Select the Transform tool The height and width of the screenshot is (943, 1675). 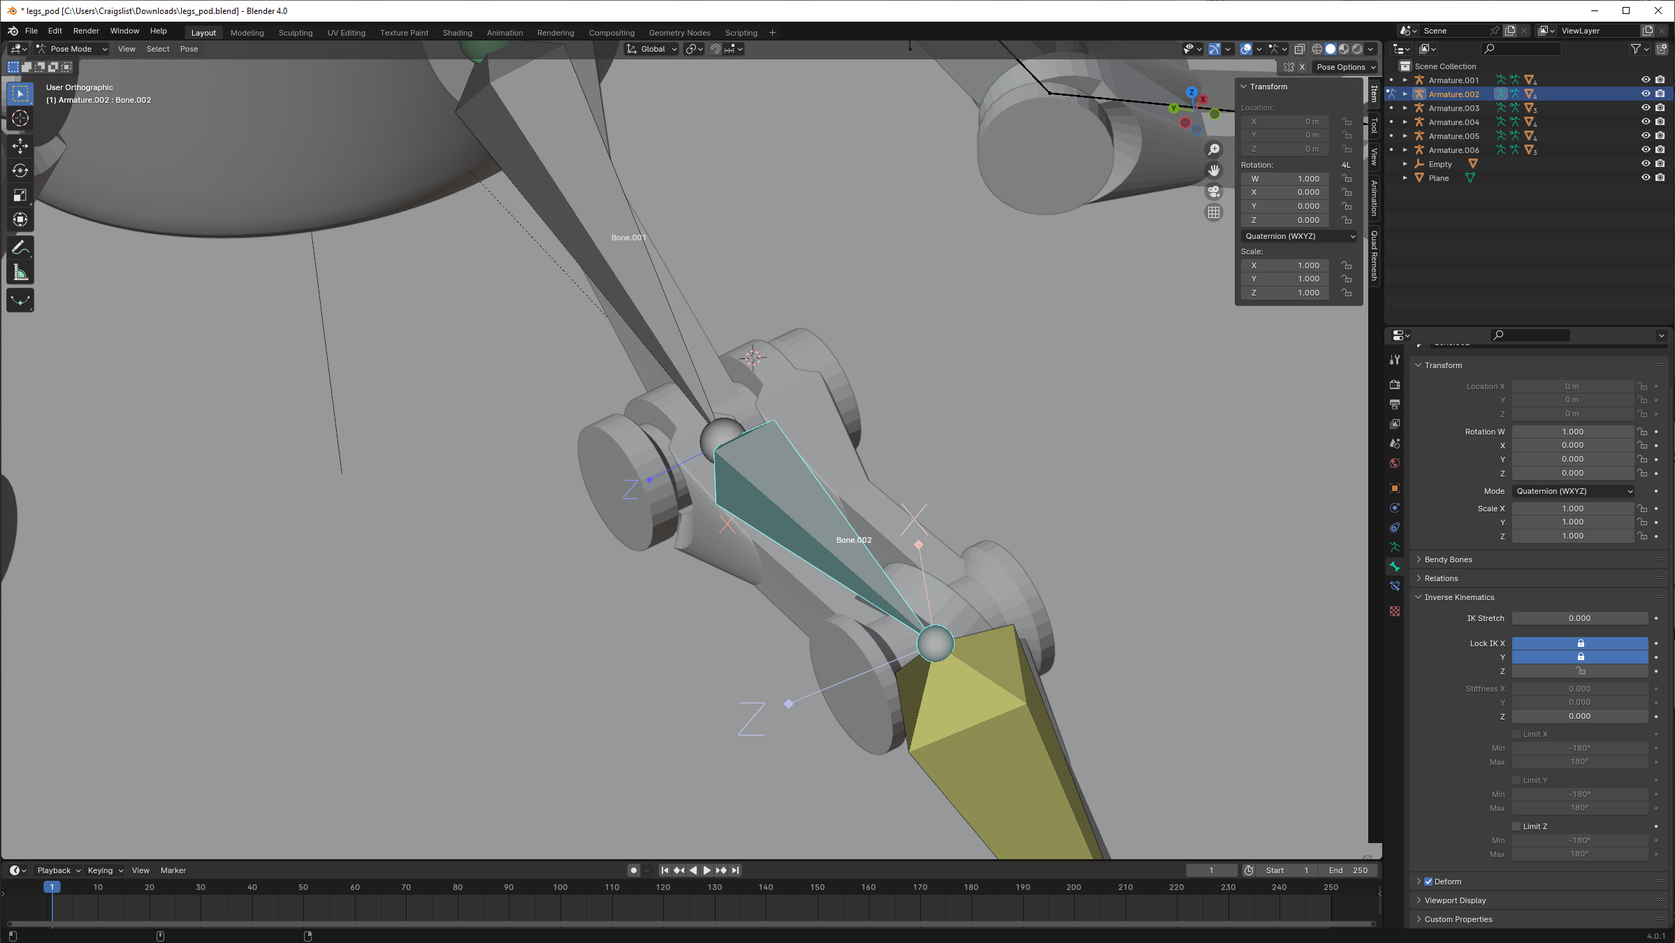click(x=20, y=220)
